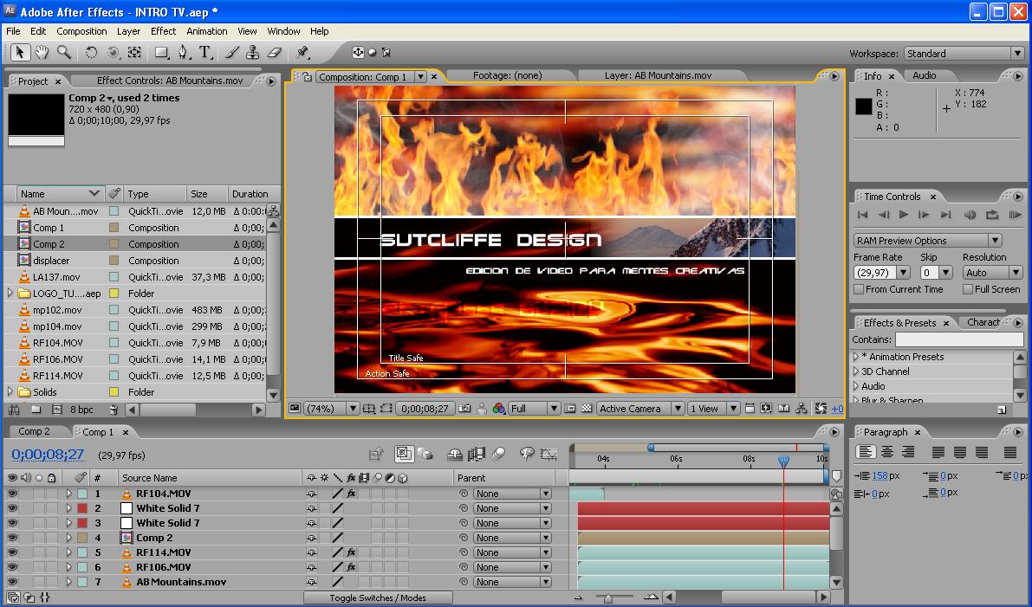Show channel selector in composition viewer
The height and width of the screenshot is (607, 1032).
point(499,409)
